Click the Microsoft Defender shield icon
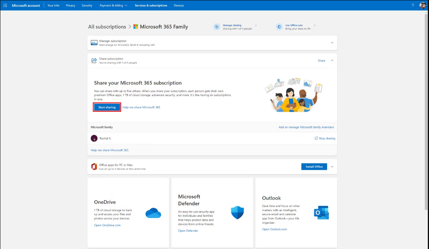The width and height of the screenshot is (429, 249). point(237,213)
